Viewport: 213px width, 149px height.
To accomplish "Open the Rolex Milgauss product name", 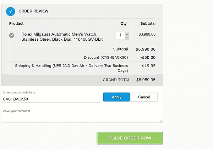I will (x=62, y=37).
